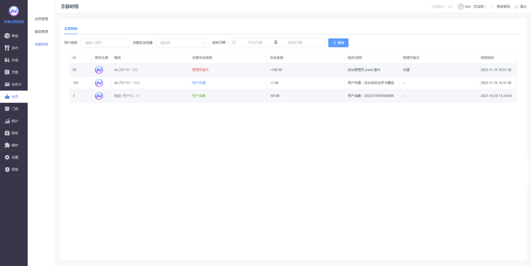Click the 用户昵称 nickname input field
The image size is (531, 266).
(105, 43)
